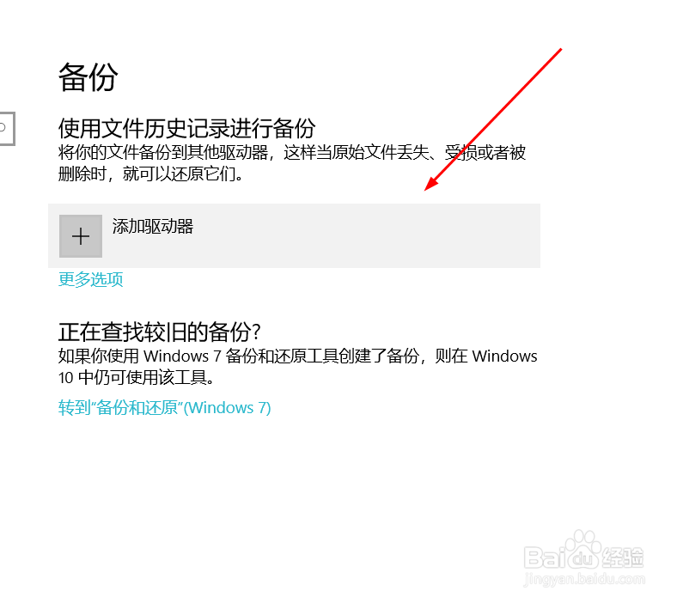Click the 使用文件历史记录进行备份 heading
The width and height of the screenshot is (683, 603).
click(187, 128)
